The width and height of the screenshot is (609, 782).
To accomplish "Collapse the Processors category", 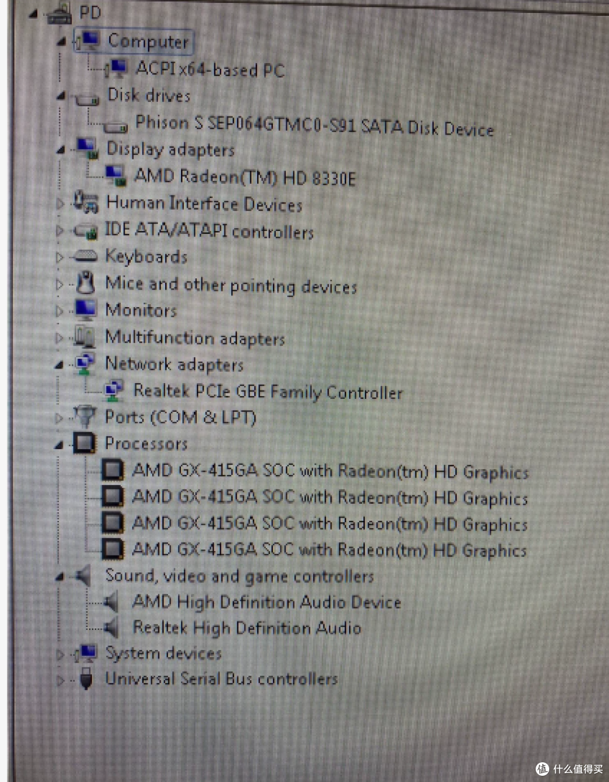I will [x=59, y=445].
